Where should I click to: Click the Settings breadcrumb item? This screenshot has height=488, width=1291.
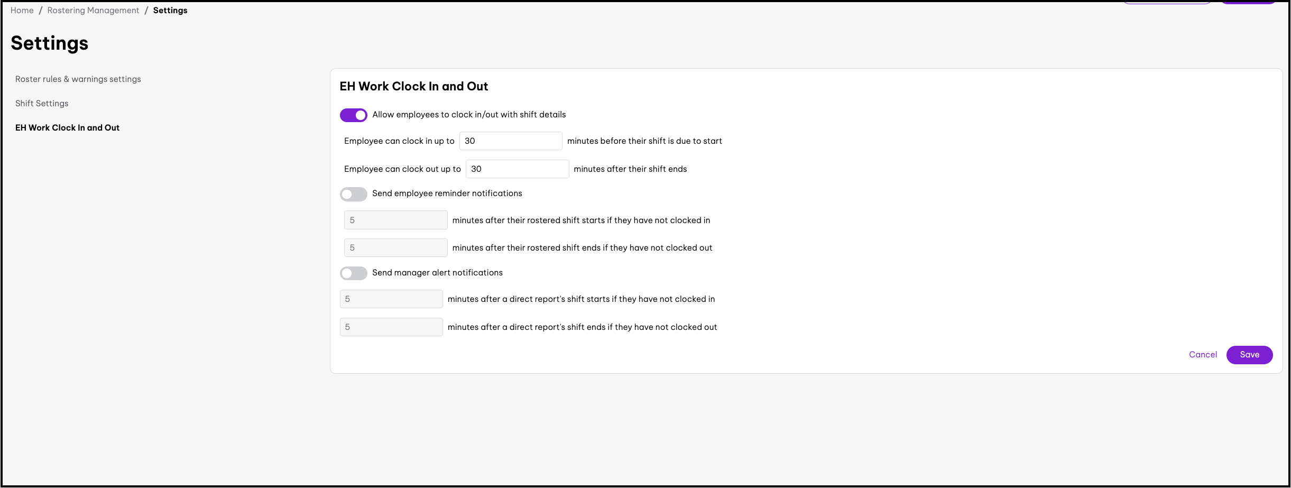tap(170, 11)
